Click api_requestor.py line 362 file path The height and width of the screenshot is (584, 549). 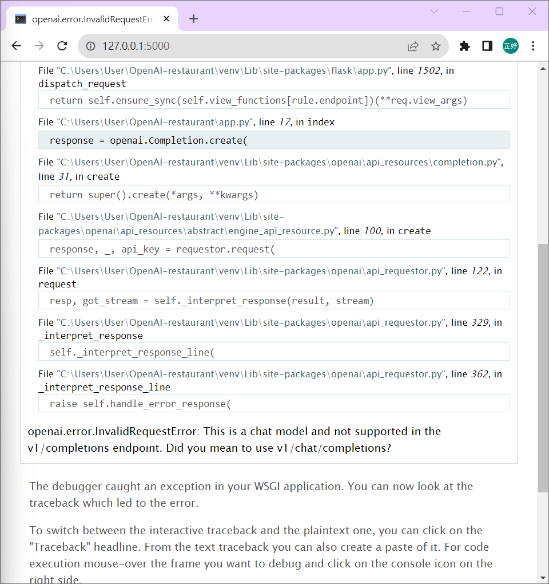tap(251, 374)
